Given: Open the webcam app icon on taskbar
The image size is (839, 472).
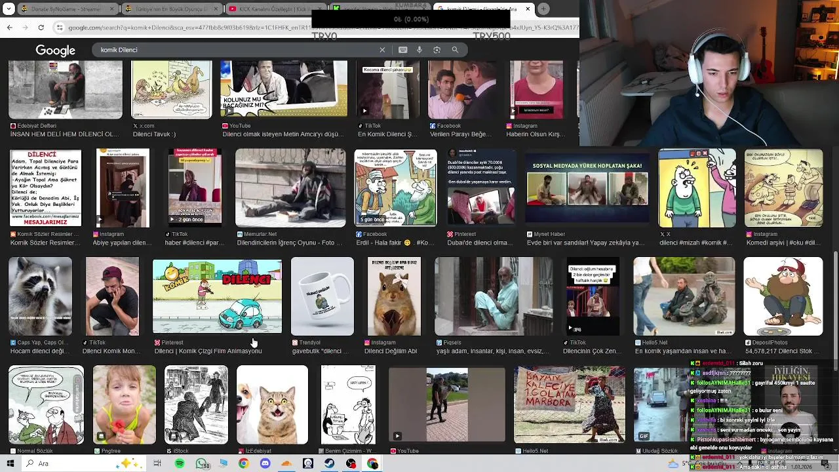Looking at the screenshot, I should (x=308, y=463).
